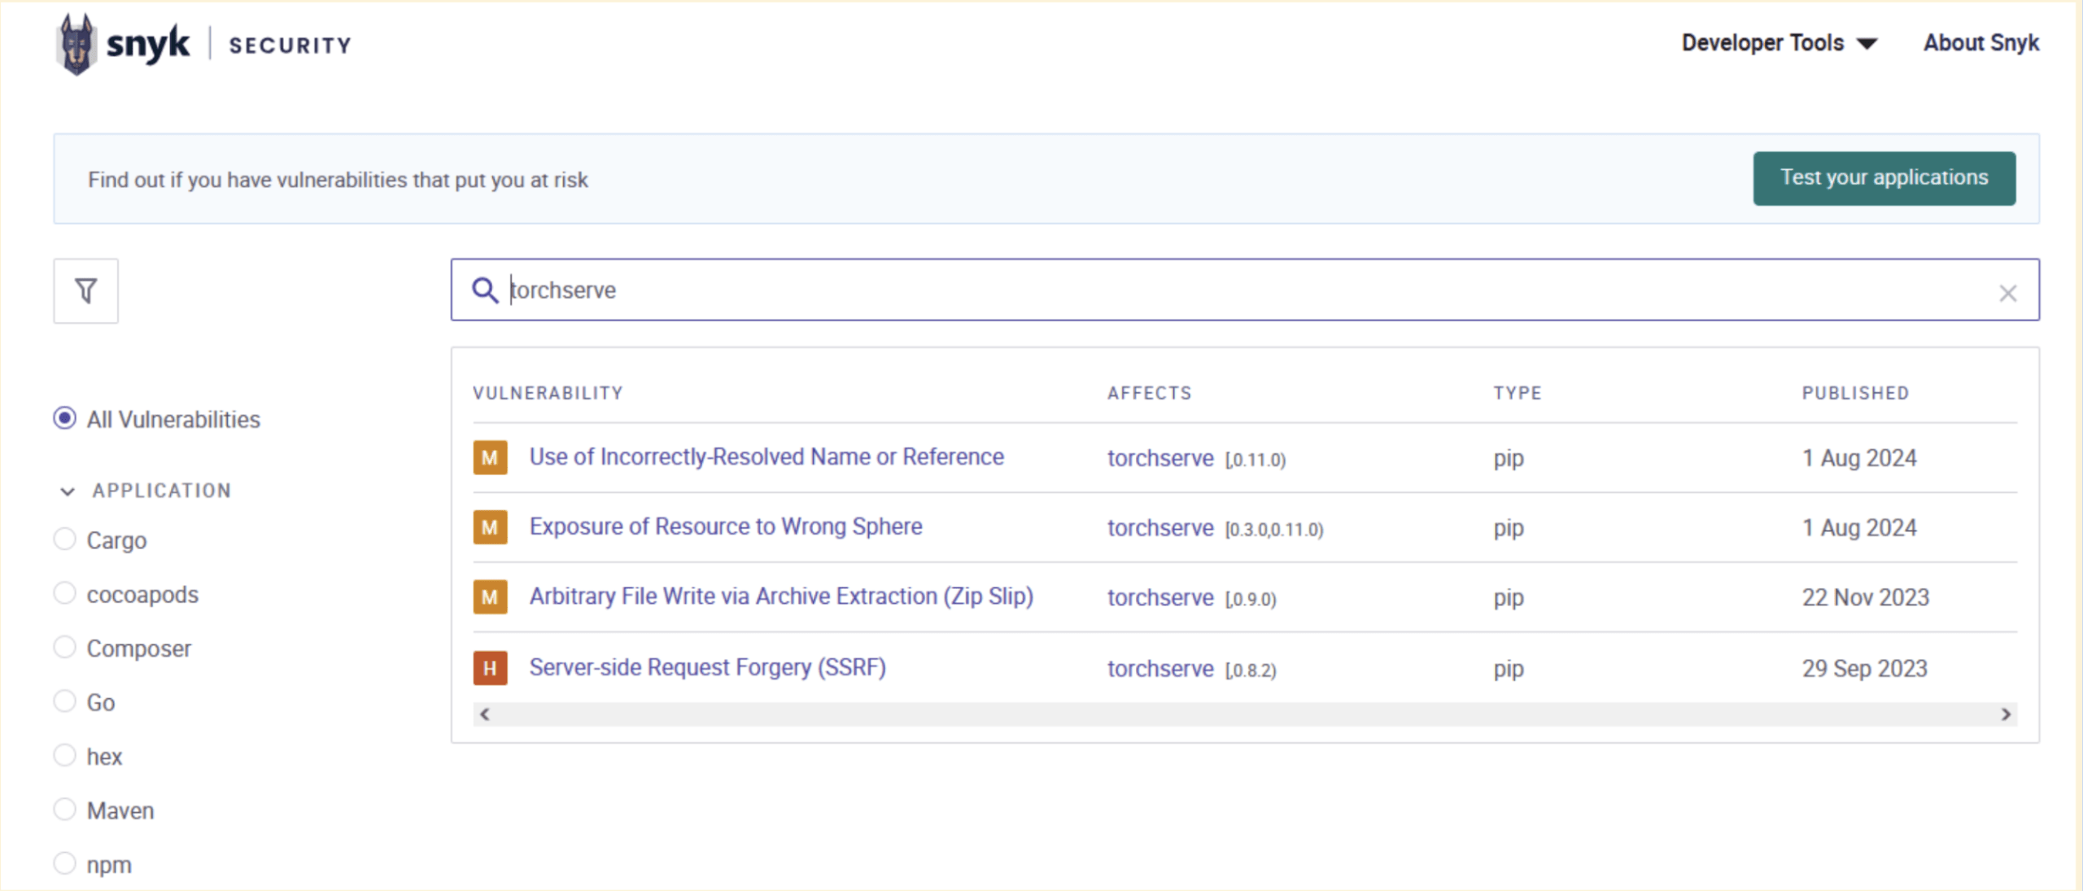Open Arbitrary File Write via Archive Extraction
This screenshot has height=891, width=2083.
click(x=781, y=597)
